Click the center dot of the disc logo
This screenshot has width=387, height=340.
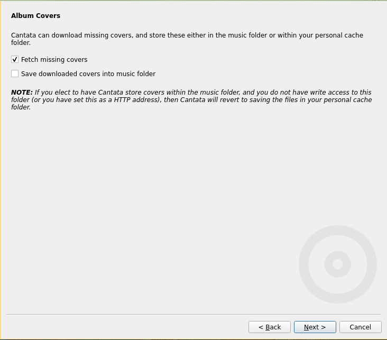pyautogui.click(x=338, y=264)
